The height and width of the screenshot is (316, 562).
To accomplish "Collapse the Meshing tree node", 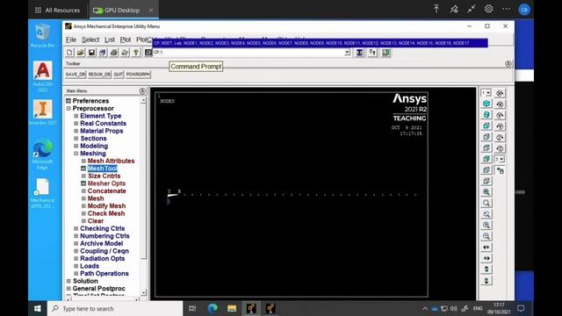I will coord(76,154).
